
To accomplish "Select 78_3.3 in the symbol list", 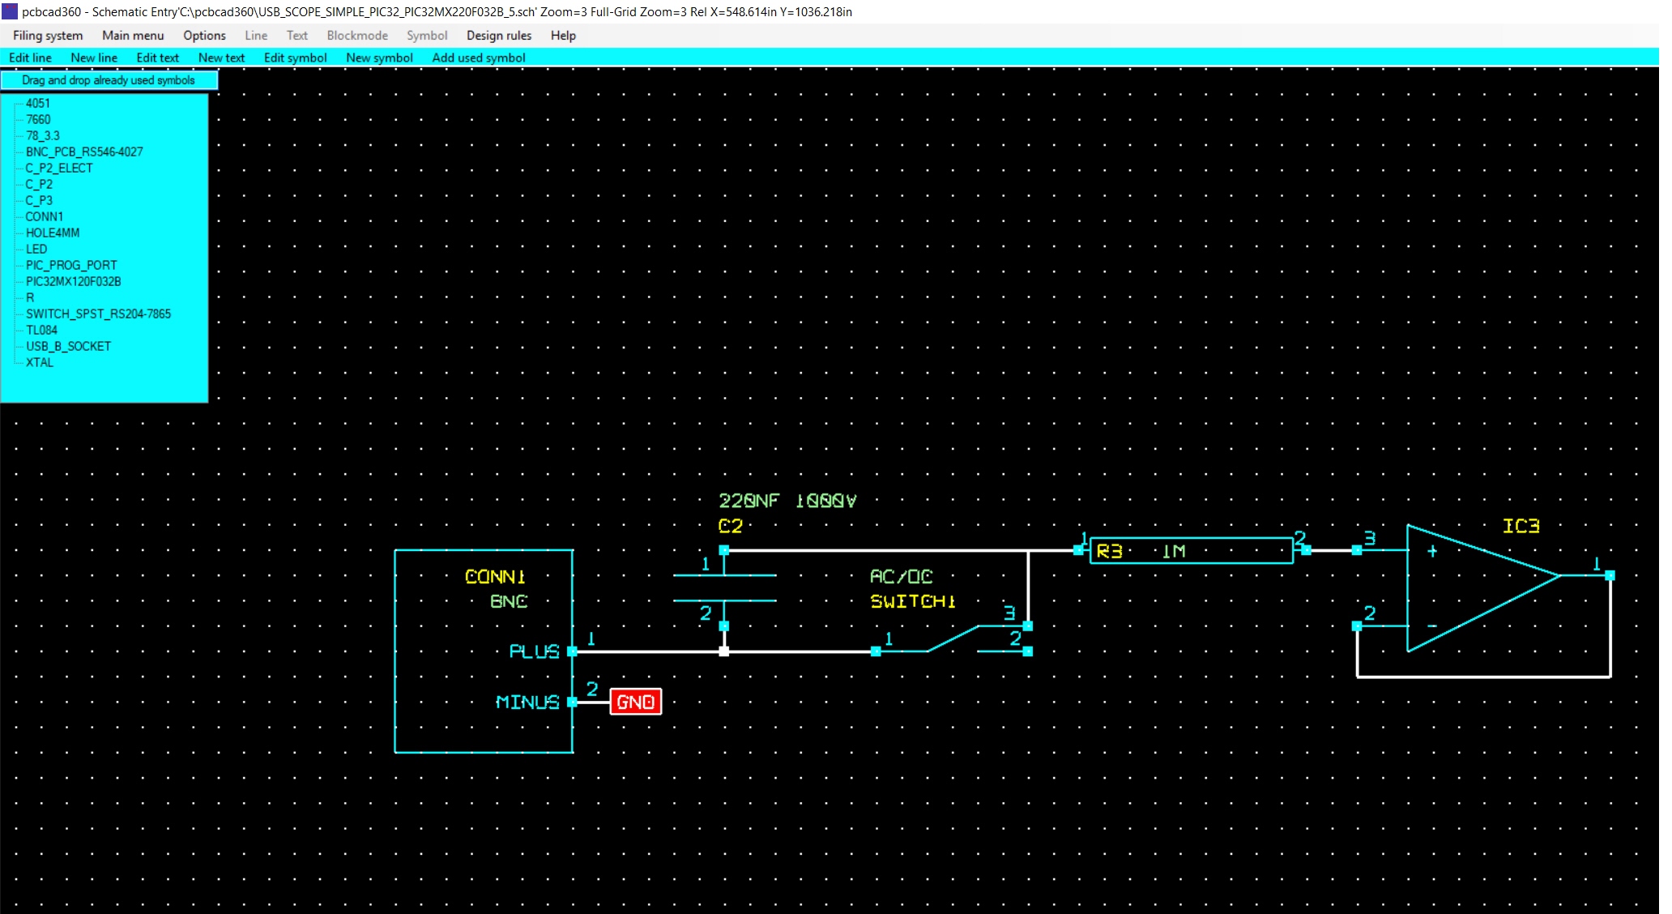I will (42, 135).
